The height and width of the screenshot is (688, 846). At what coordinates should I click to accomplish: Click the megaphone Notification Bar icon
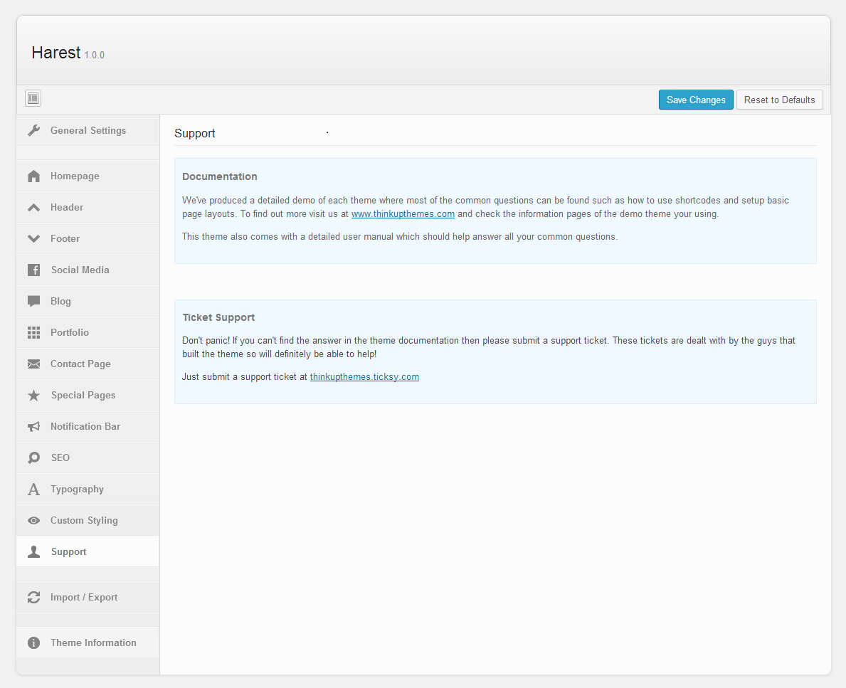tap(33, 427)
